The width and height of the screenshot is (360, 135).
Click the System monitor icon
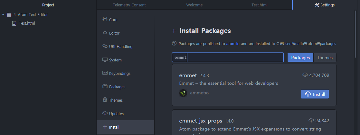coord(105,60)
